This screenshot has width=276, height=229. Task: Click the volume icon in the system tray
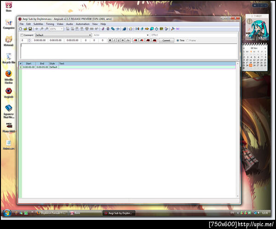[x=259, y=213]
